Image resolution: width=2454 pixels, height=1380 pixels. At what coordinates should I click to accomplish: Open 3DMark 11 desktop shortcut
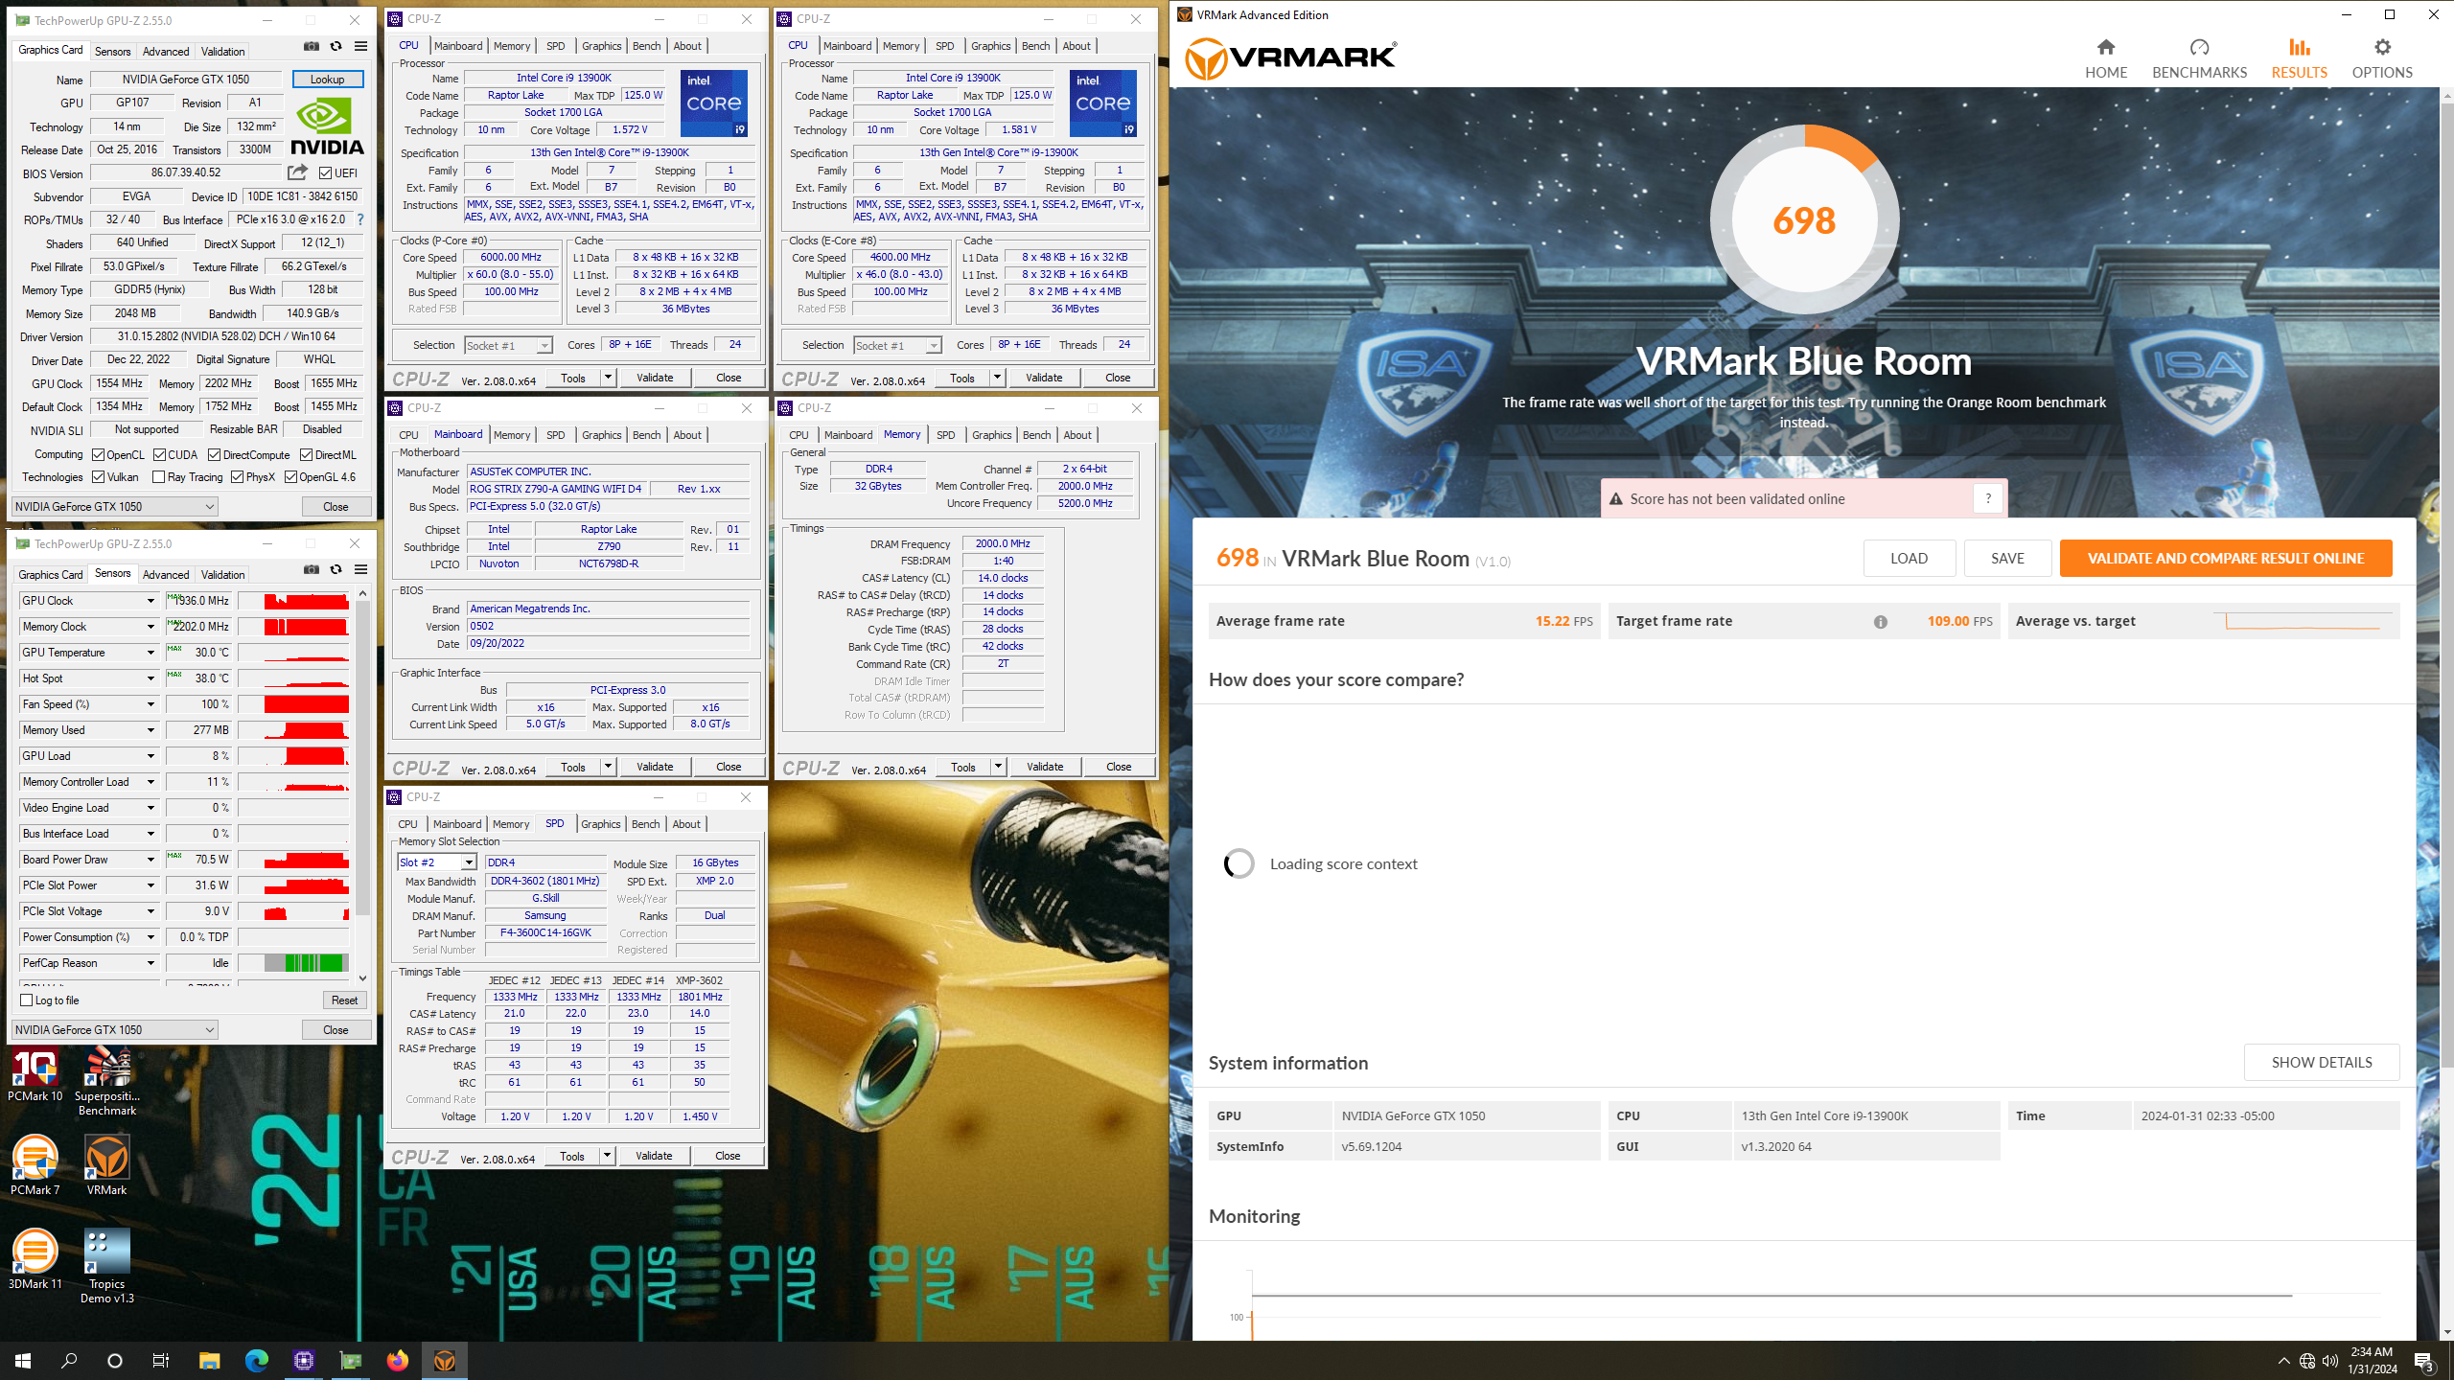pyautogui.click(x=35, y=1258)
